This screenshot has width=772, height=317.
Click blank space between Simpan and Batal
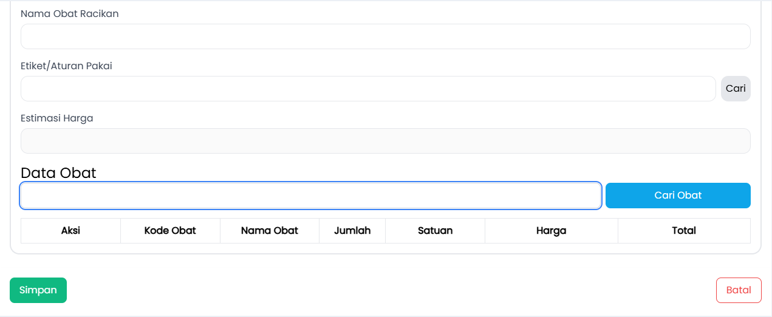389,290
